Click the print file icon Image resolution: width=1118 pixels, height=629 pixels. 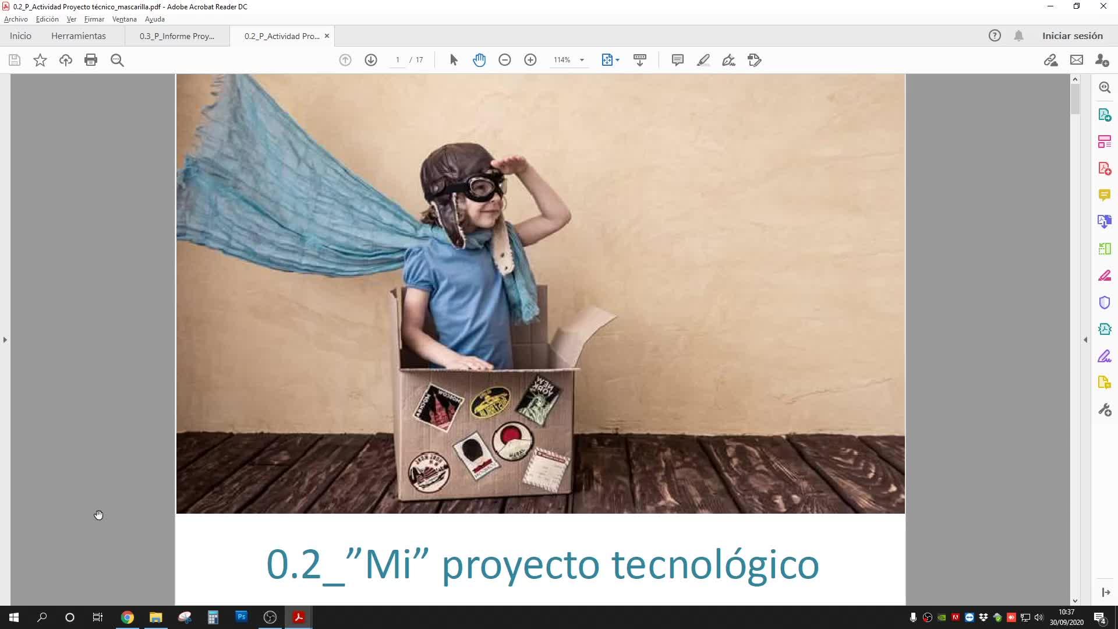click(91, 60)
